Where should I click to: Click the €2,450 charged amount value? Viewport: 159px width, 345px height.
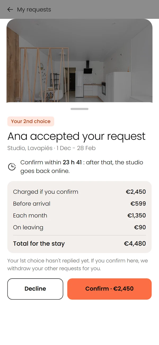[x=136, y=192]
